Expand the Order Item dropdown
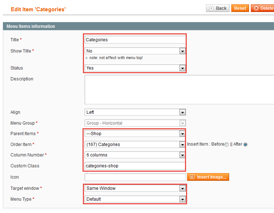This screenshot has height=213, width=274. [x=135, y=145]
